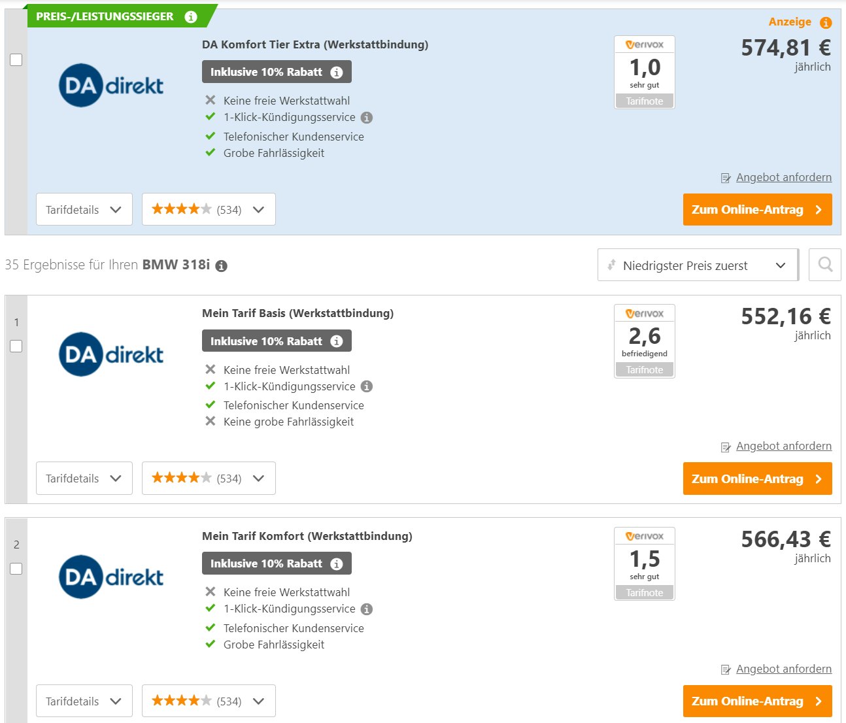Open the search magnifier button
Screen dimensions: 846x723
[x=825, y=265]
